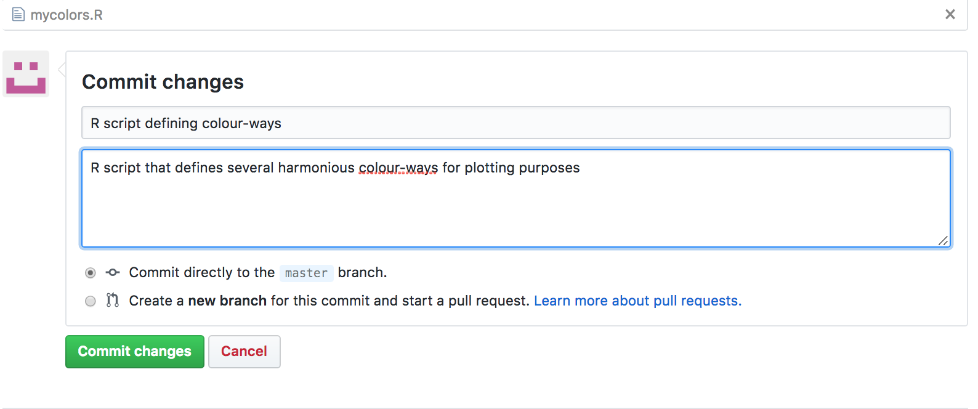Click the resize handle of the description box
This screenshot has width=978, height=409.
click(x=943, y=240)
